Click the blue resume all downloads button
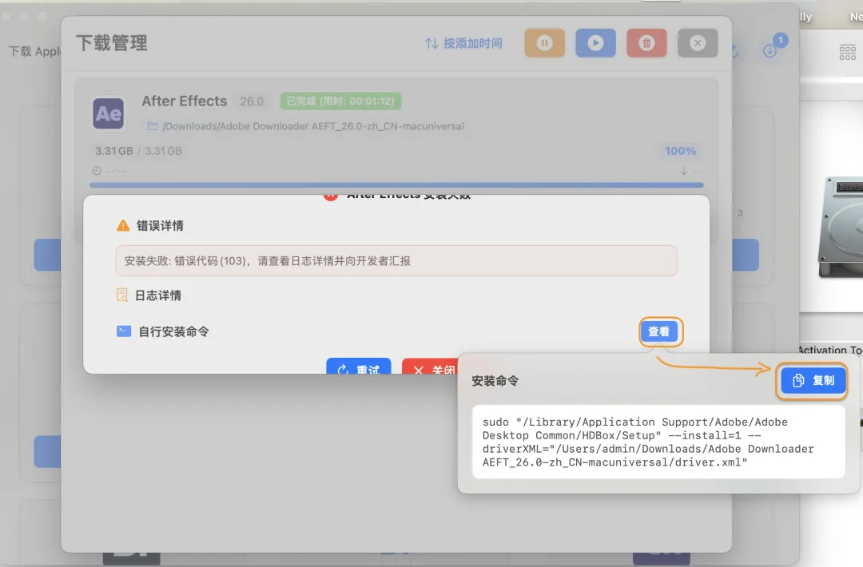This screenshot has width=863, height=567. [595, 43]
